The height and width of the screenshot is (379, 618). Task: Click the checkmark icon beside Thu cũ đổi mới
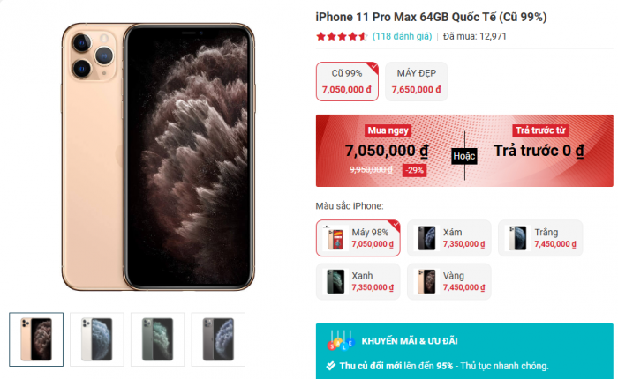[331, 366]
